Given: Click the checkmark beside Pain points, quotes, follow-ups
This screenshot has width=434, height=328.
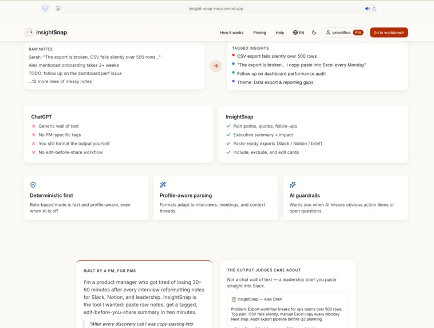Looking at the screenshot, I should point(228,126).
